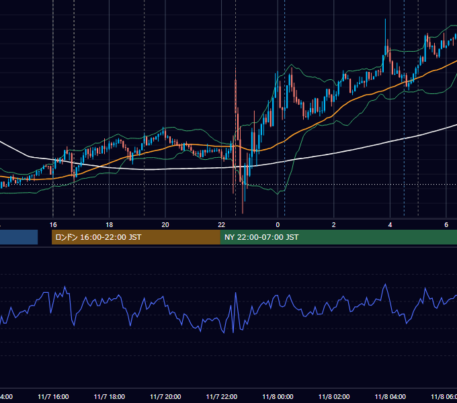
Task: Click the 11/7 18:00 date label
Action: pos(110,396)
